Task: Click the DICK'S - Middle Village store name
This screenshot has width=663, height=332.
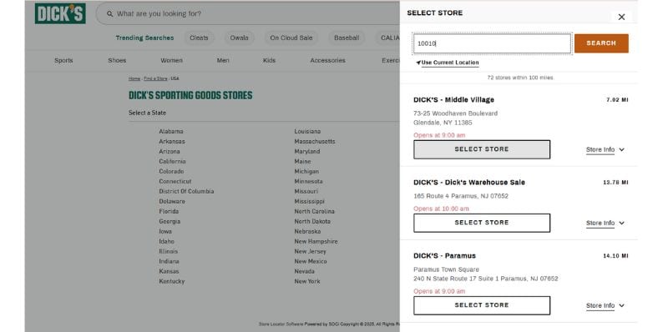Action: (x=453, y=100)
